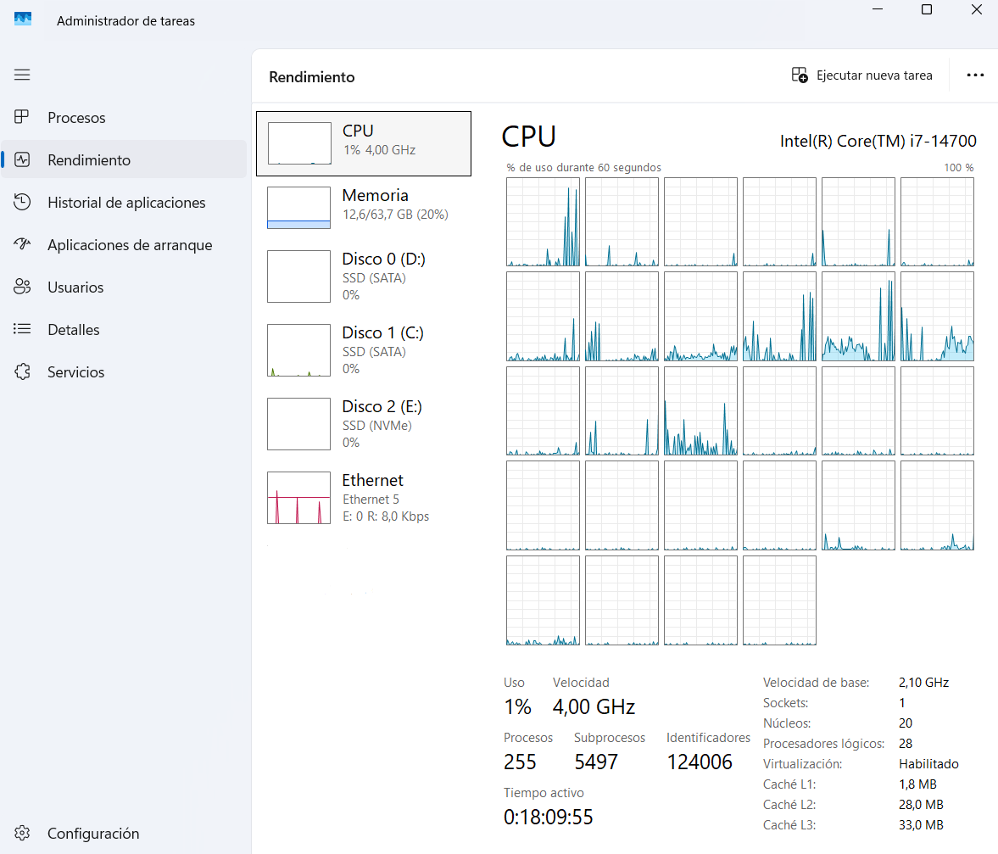Click the Configuración gear icon
The image size is (998, 854).
(x=22, y=833)
